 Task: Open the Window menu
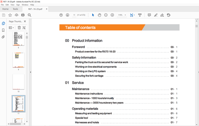pos(25,5)
